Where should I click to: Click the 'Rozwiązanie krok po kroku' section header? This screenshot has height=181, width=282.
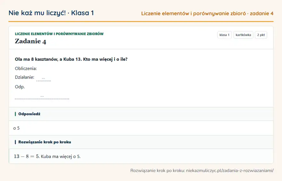45,142
